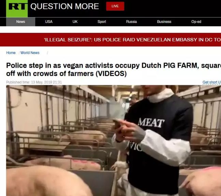Get the short URL link

click(x=212, y=82)
